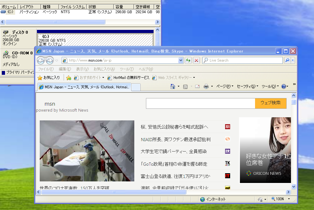Click the 100% zoom level button

278,199
